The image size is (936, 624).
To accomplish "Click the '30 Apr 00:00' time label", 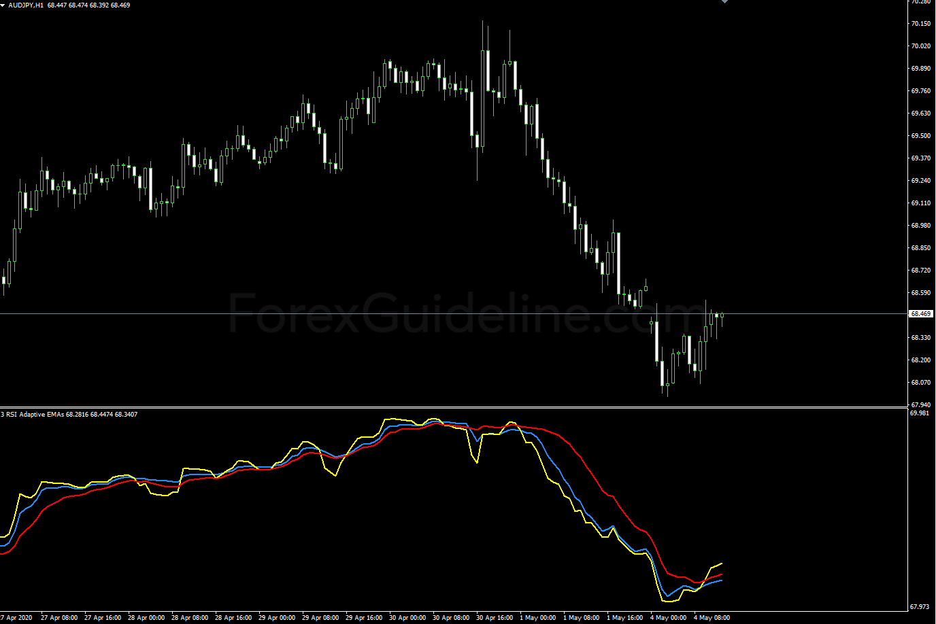I will [x=407, y=618].
